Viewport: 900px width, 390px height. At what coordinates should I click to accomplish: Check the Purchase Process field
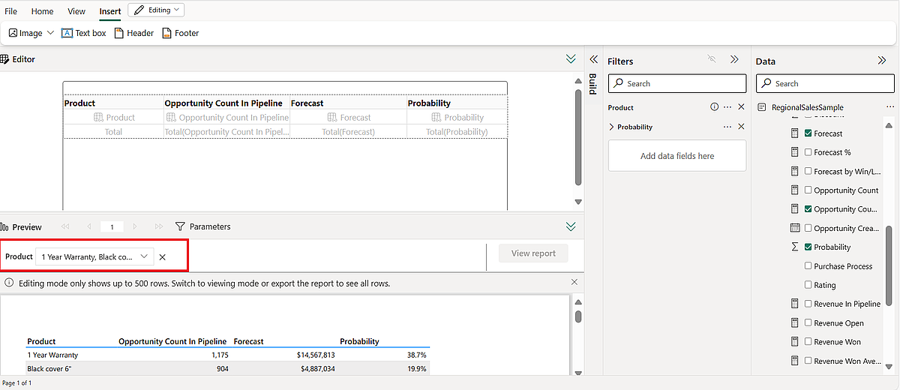point(808,266)
